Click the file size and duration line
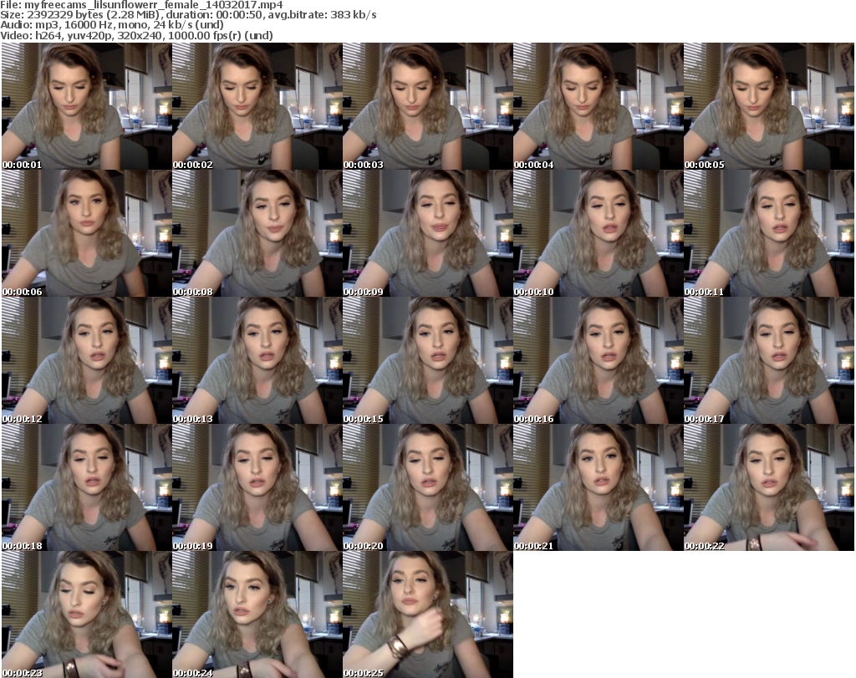This screenshot has width=856, height=678. pos(188,15)
